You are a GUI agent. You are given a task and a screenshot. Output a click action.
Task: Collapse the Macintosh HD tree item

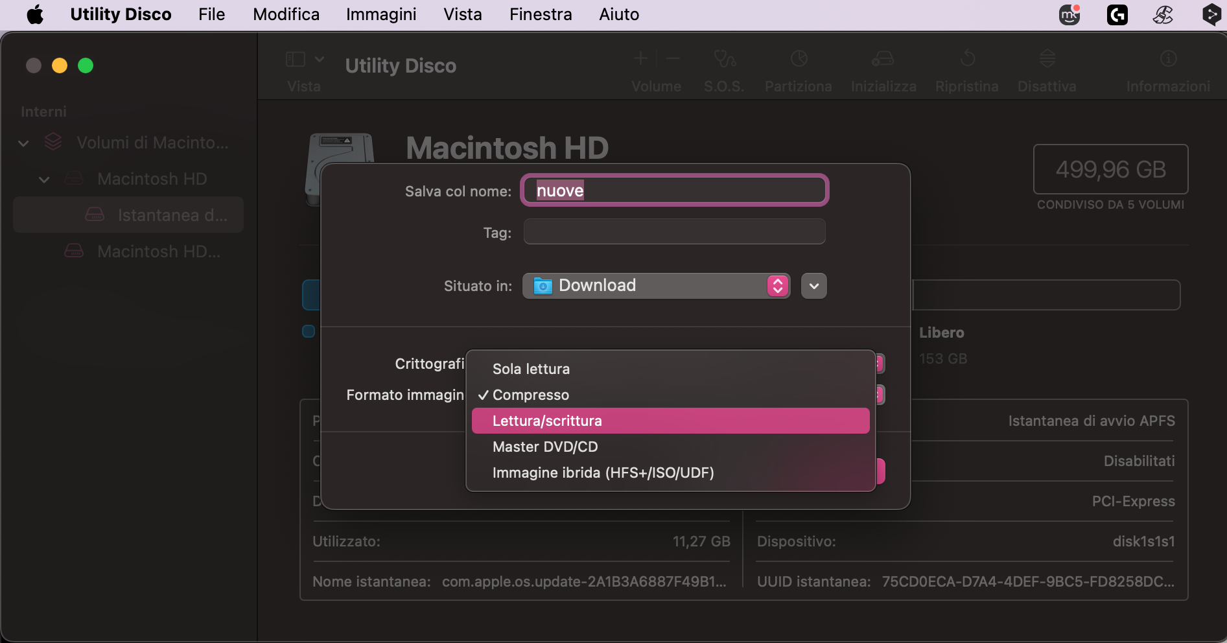coord(44,180)
